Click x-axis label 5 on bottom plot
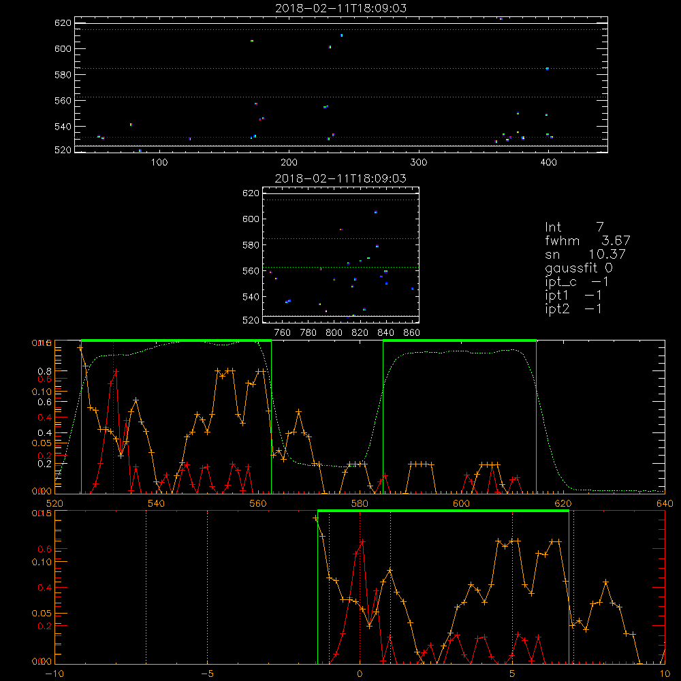Viewport: 681px width, 681px height. coord(513,674)
